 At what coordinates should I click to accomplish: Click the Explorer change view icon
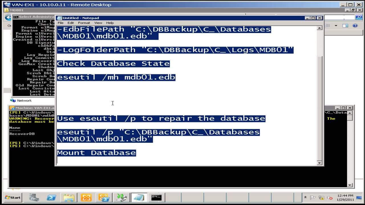coord(328,26)
